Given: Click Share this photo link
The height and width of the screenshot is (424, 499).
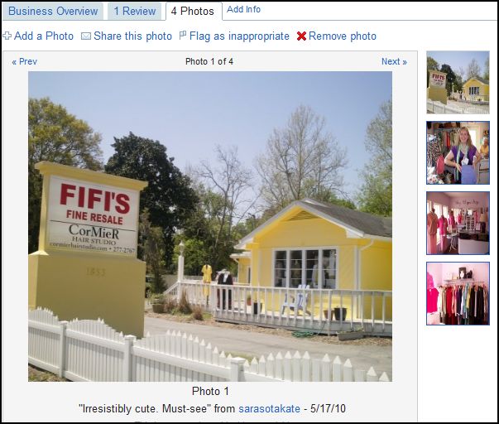Looking at the screenshot, I should 132,36.
